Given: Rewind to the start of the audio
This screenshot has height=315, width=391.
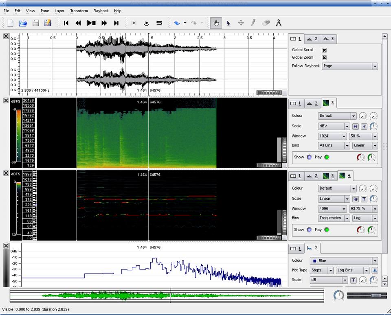Looking at the screenshot, I should tap(66, 23).
